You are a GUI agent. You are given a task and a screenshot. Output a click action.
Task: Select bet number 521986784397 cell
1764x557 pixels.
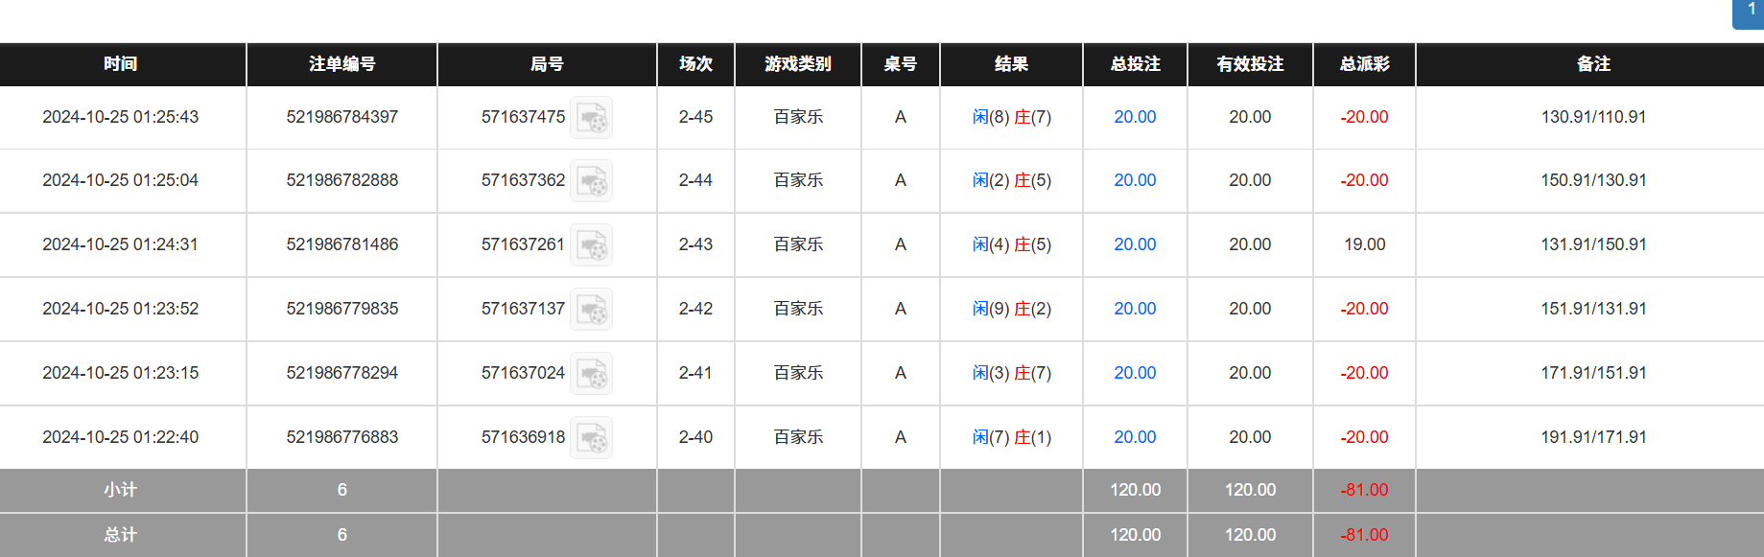tap(341, 117)
